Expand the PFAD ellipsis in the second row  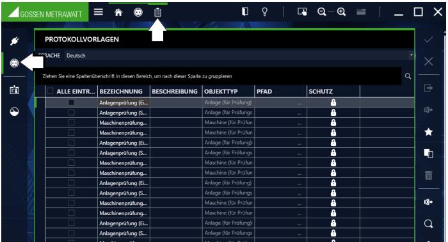point(300,113)
